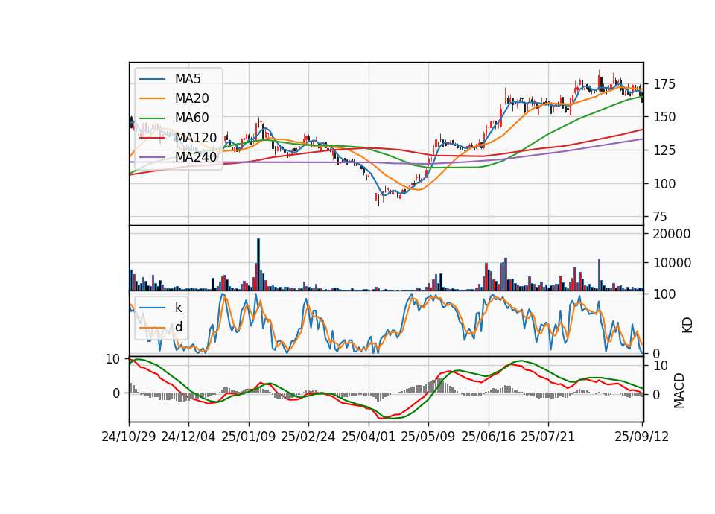Click the MA240 legend label

pyautogui.click(x=196, y=157)
